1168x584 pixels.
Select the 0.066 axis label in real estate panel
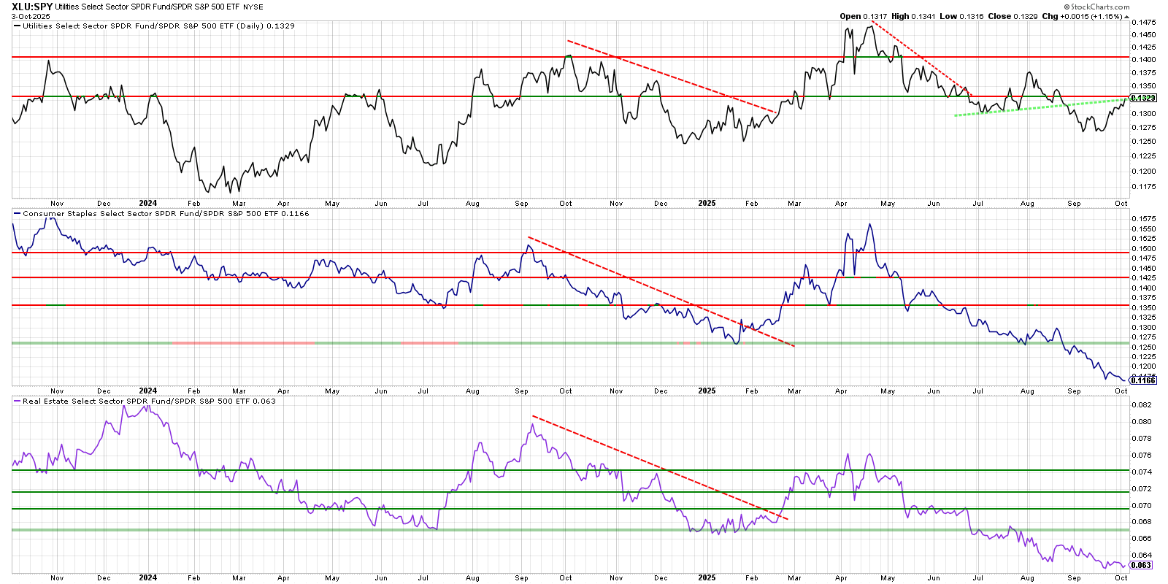tap(1142, 538)
